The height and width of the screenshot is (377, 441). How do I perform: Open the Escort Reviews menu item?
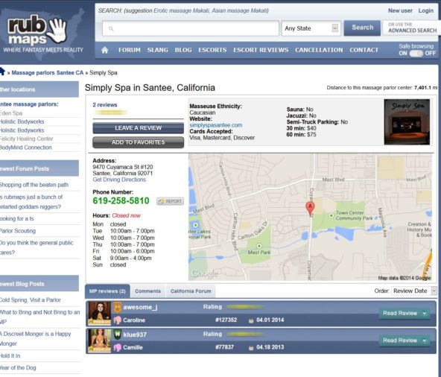pos(261,50)
